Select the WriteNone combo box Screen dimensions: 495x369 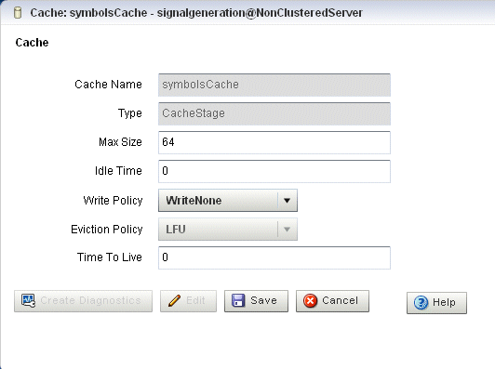click(x=228, y=200)
